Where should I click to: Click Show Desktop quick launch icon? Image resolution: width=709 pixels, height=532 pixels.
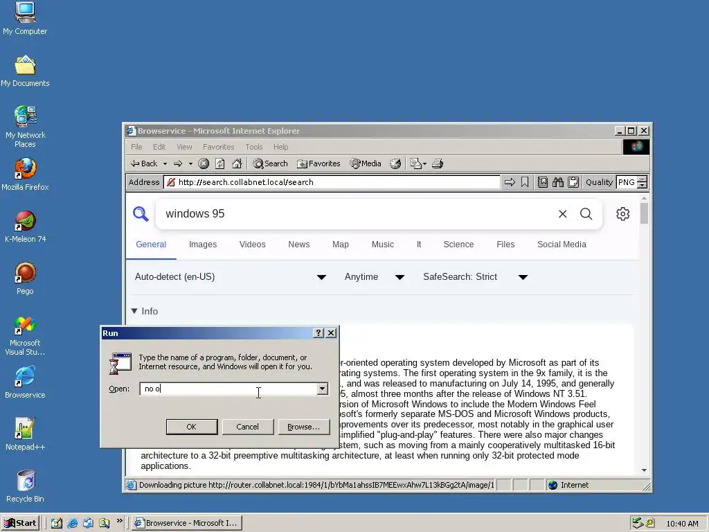[57, 523]
